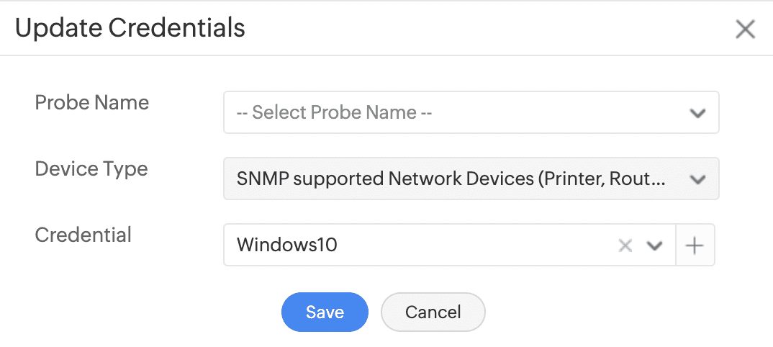Click the Device Type chevron arrow
The height and width of the screenshot is (347, 773).
click(x=697, y=179)
